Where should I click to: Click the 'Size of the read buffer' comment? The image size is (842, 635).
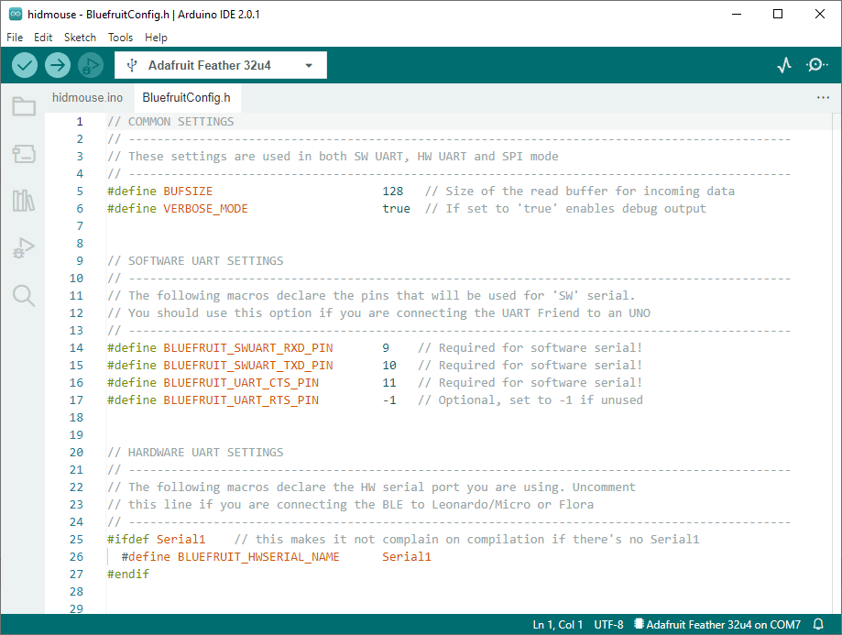(580, 192)
